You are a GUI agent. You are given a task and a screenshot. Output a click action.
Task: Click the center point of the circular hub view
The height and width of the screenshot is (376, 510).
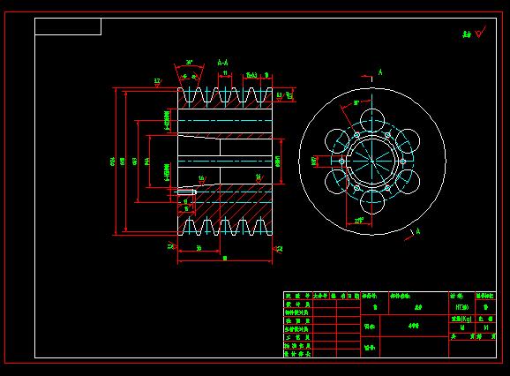(x=372, y=161)
